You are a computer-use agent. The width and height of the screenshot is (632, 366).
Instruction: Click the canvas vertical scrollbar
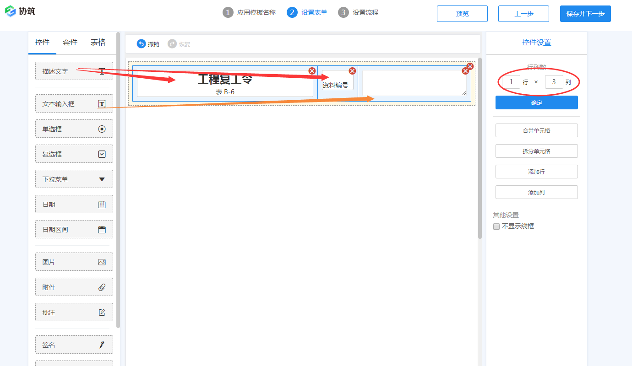point(480,146)
